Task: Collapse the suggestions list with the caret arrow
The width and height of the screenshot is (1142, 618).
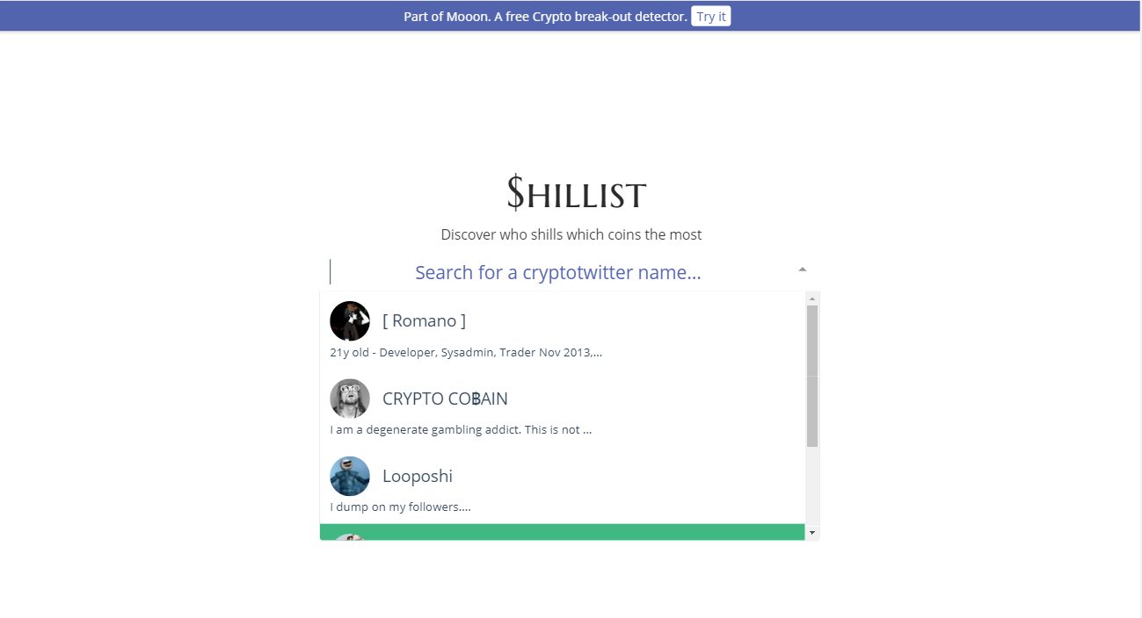Action: pyautogui.click(x=801, y=268)
